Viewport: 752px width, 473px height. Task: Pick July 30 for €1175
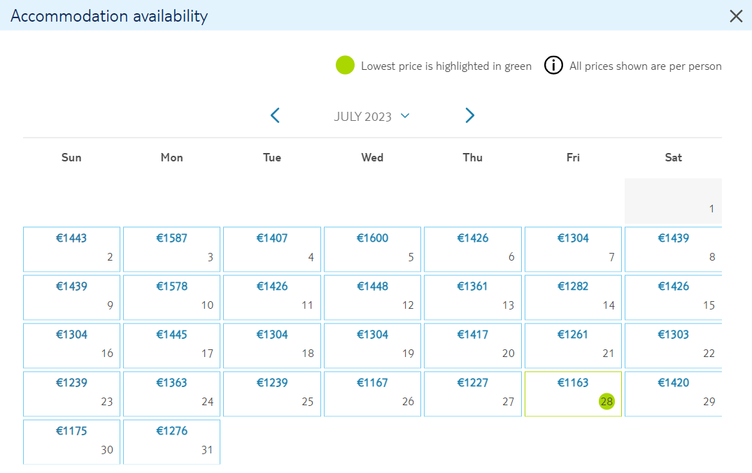(71, 442)
